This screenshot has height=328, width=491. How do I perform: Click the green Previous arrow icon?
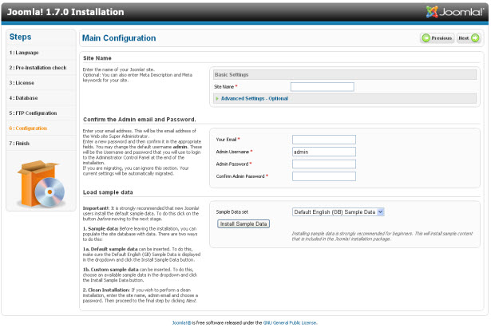coord(426,38)
